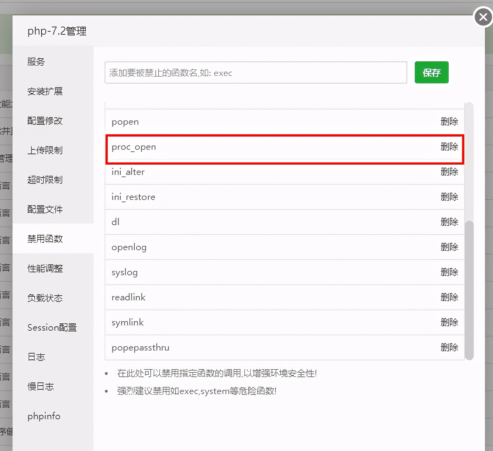
Task: Click the disabled function name input field
Action: [x=256, y=72]
